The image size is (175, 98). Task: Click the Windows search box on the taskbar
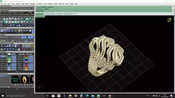(x=25, y=96)
